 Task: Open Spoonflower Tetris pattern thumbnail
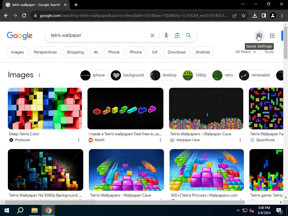point(266,109)
